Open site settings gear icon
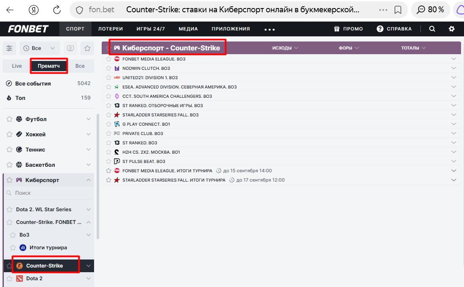The image size is (464, 287). point(452,29)
